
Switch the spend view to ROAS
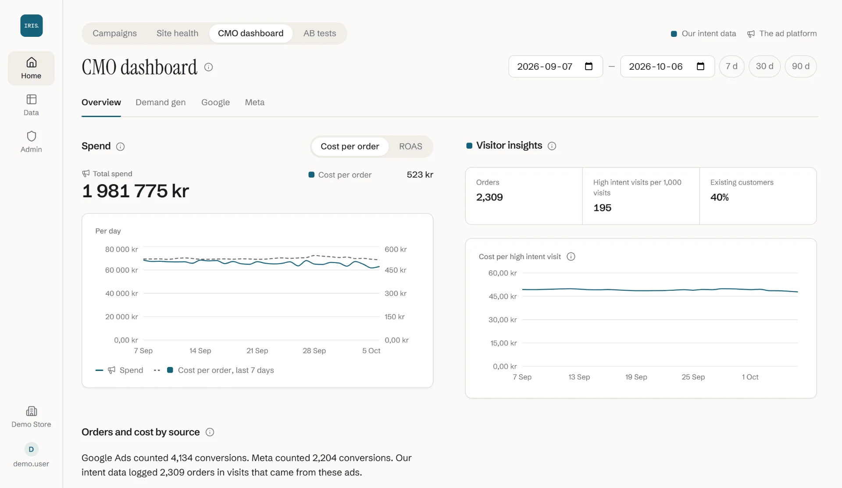(410, 146)
